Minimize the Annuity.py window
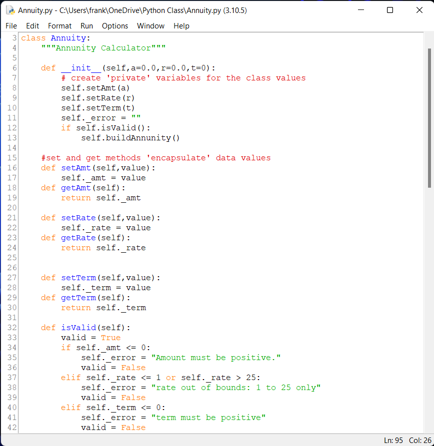This screenshot has width=434, height=446. (x=361, y=10)
